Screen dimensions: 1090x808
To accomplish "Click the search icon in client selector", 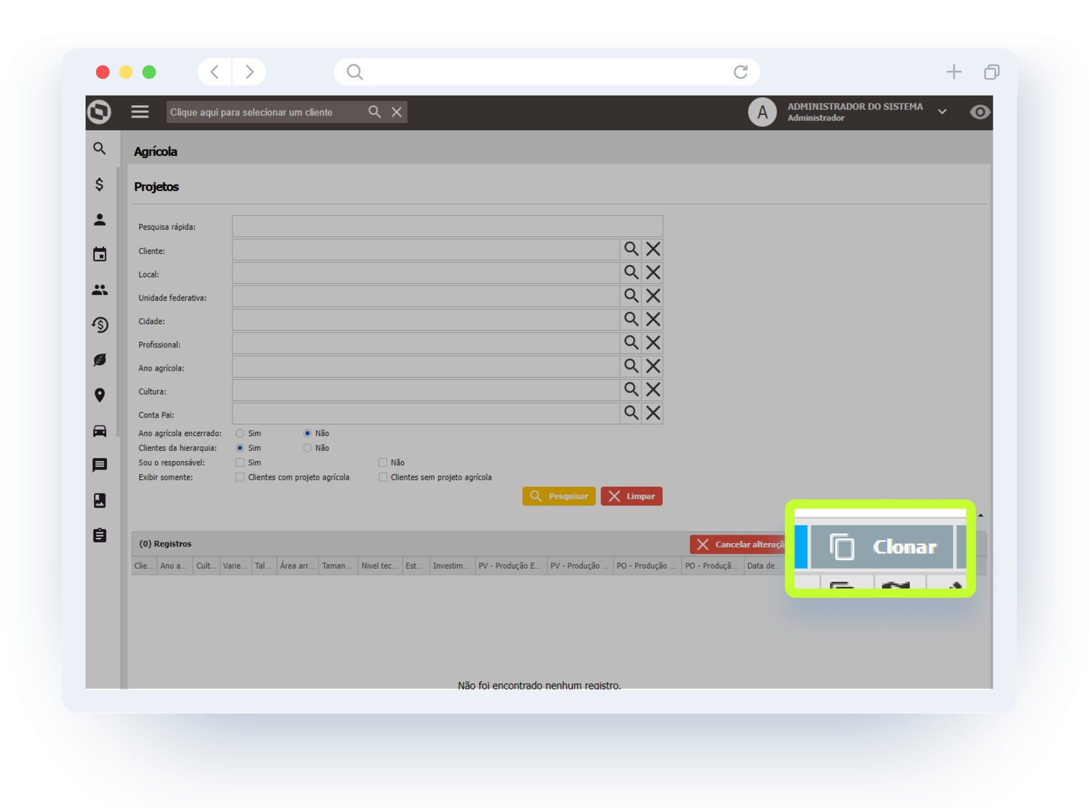I will [x=375, y=112].
